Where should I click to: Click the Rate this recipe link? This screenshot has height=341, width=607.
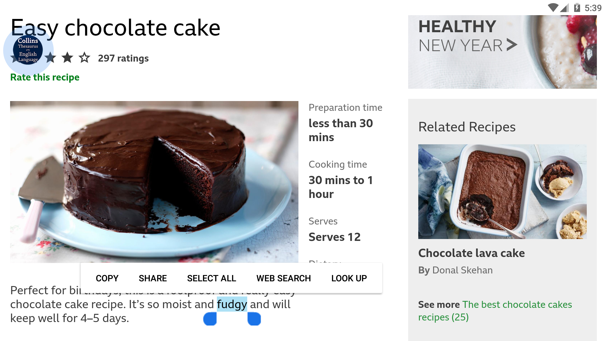(45, 77)
